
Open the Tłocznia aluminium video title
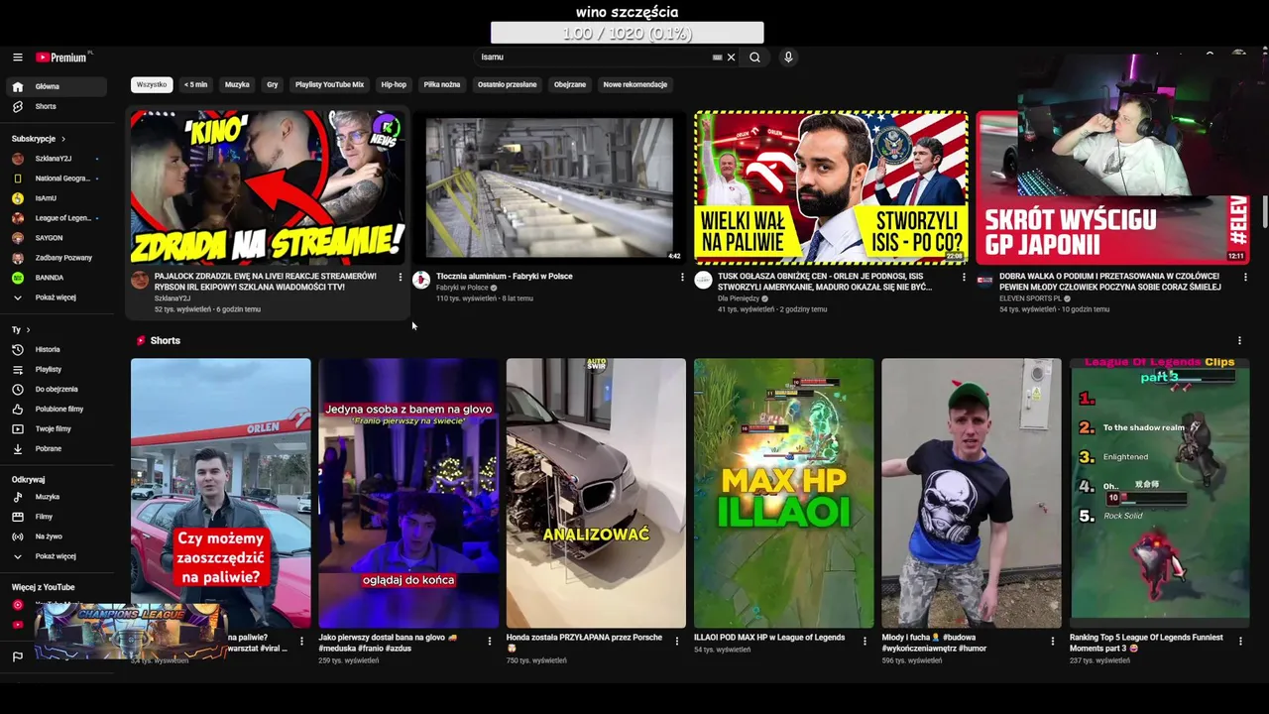(x=505, y=277)
